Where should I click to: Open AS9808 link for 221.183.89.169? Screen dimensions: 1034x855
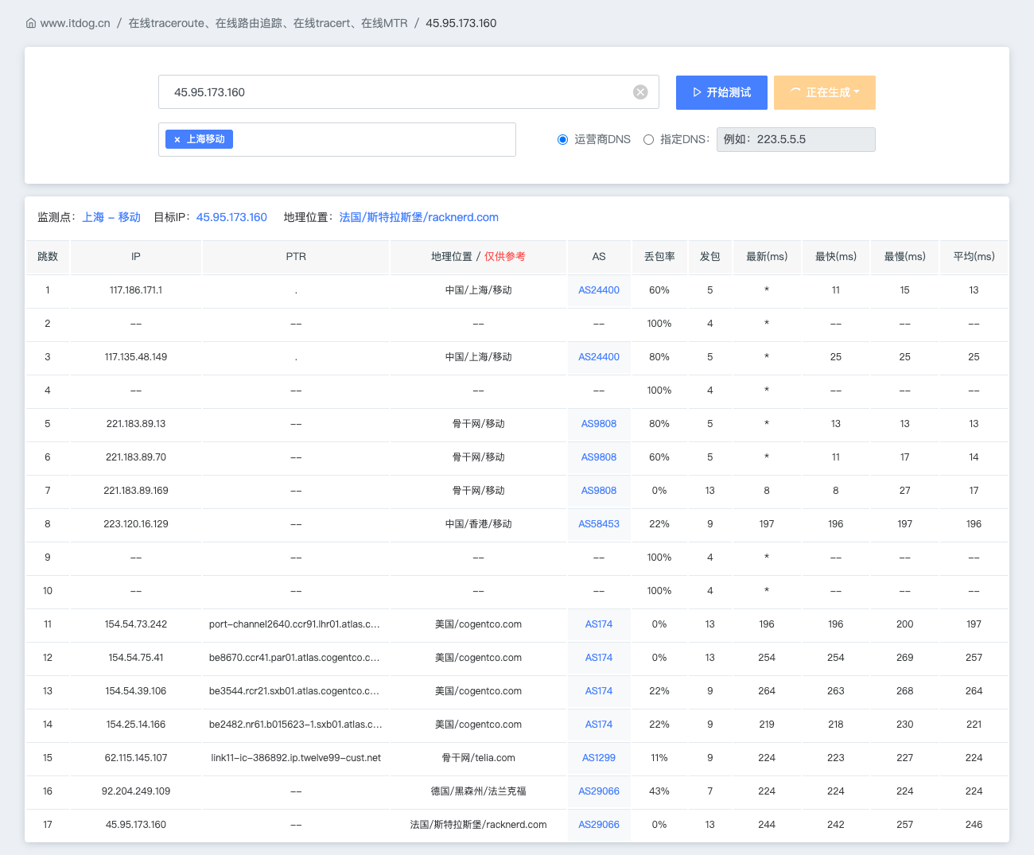pos(599,491)
